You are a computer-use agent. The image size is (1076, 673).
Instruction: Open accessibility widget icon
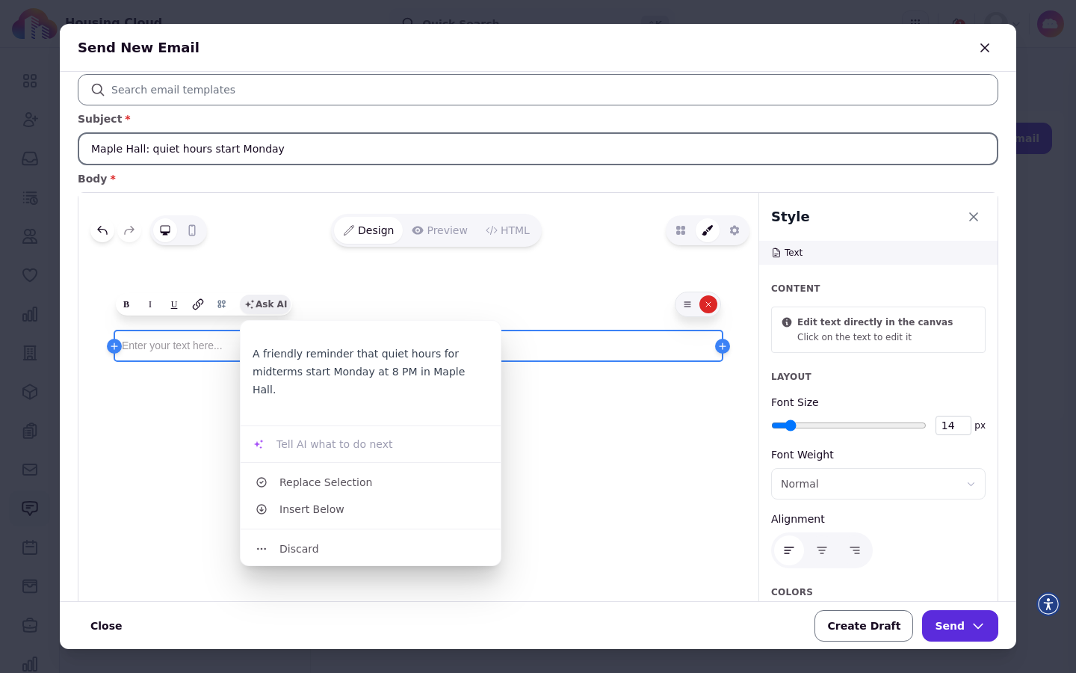coord(1048,604)
